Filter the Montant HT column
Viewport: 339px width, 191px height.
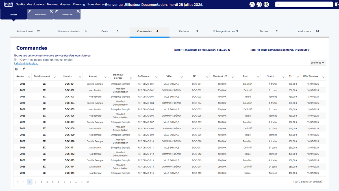coord(232,77)
